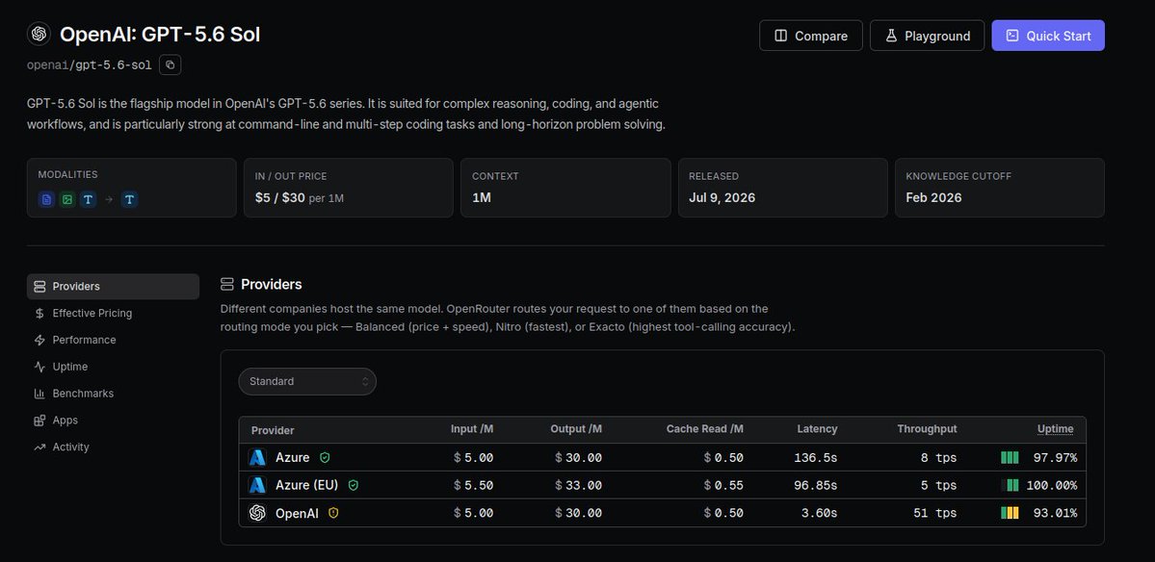The width and height of the screenshot is (1155, 562).
Task: Click the Providers sidebar server icon
Action: 39,286
